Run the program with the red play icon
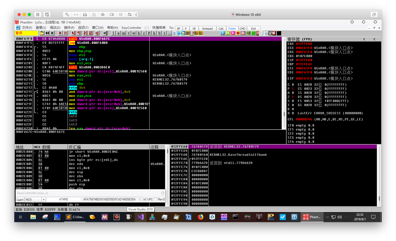This screenshot has height=241, width=396. pos(60,33)
